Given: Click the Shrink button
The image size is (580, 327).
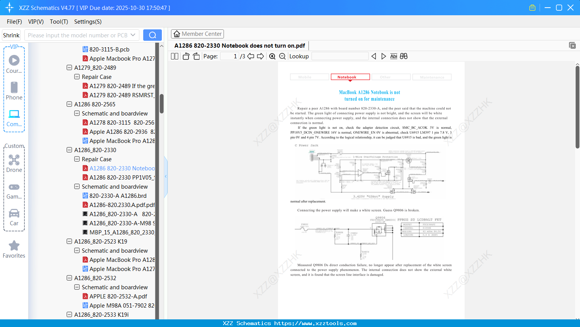Looking at the screenshot, I should [11, 35].
